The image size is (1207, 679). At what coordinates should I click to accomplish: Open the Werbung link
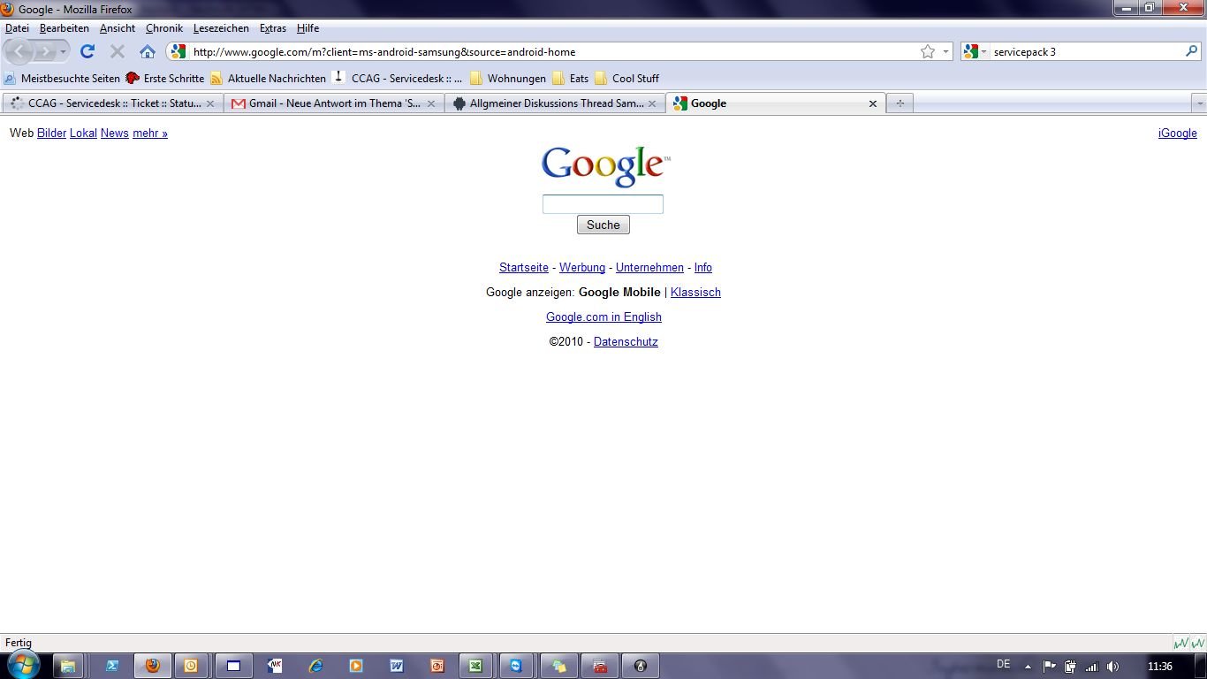[x=582, y=268]
